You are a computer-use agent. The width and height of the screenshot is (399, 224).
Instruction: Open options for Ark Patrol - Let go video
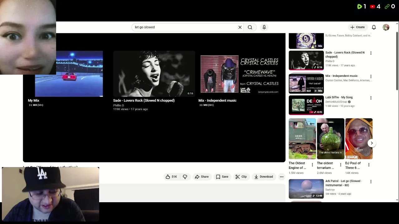pyautogui.click(x=371, y=182)
